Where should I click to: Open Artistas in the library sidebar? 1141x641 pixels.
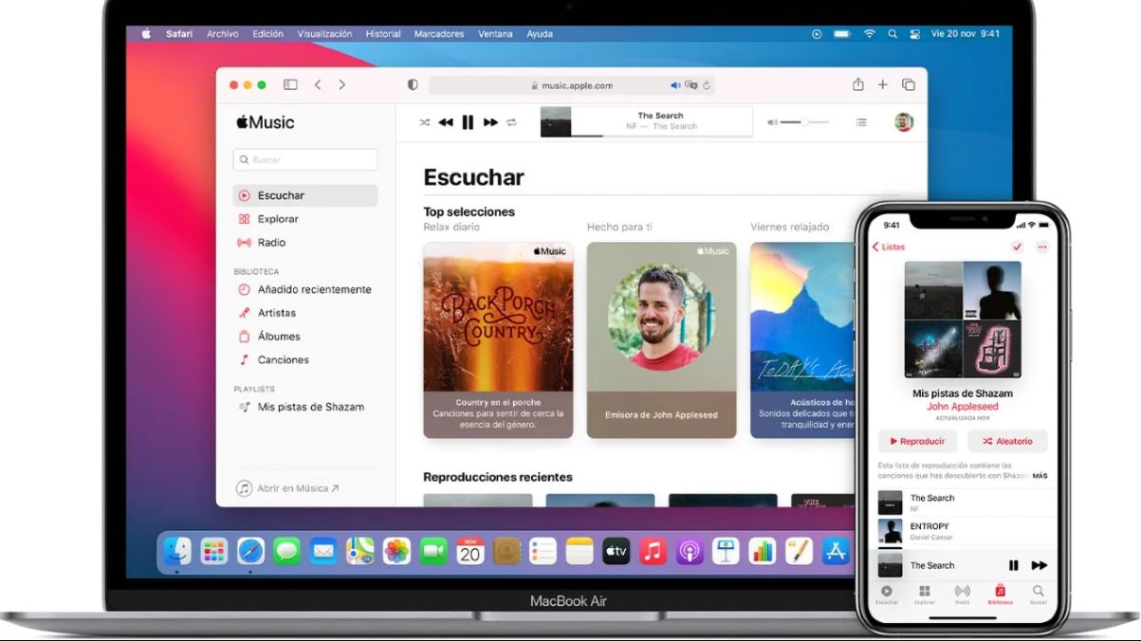[x=305, y=313]
